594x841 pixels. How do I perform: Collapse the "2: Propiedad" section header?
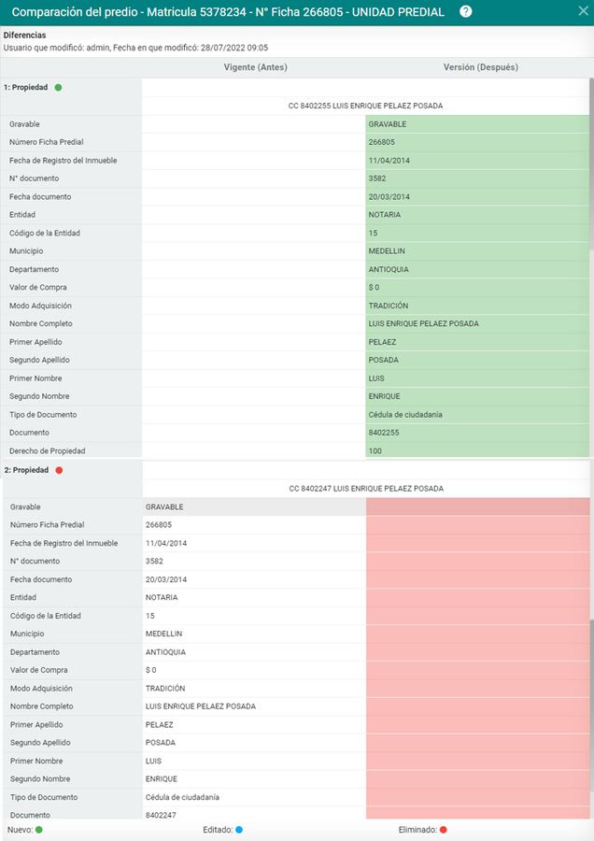pos(26,470)
